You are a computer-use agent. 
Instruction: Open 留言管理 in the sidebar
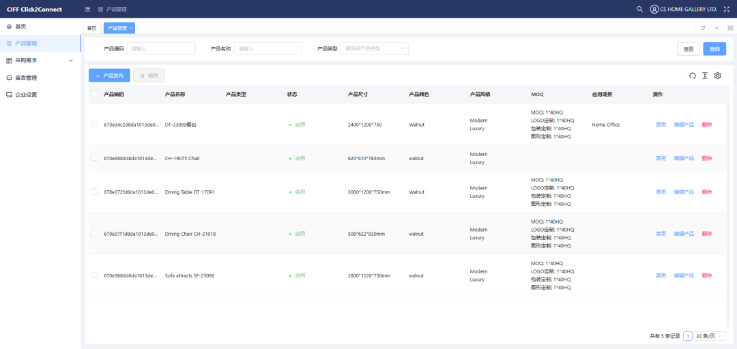(26, 78)
